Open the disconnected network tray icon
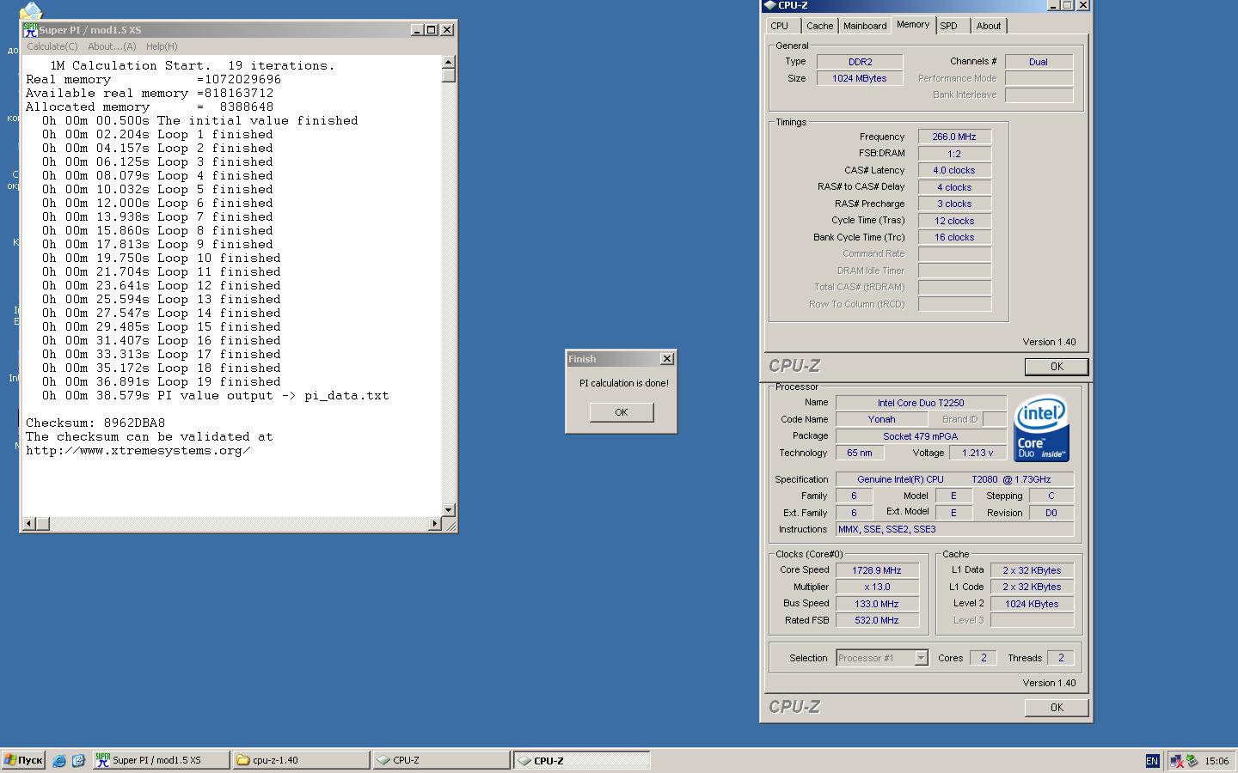Viewport: 1238px width, 773px height. [1175, 761]
